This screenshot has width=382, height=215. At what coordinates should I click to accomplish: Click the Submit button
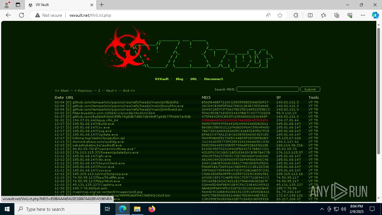[x=310, y=89]
